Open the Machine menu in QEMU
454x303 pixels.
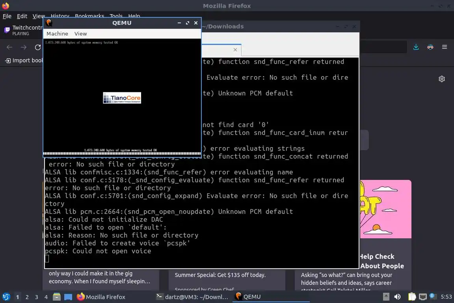click(x=57, y=34)
